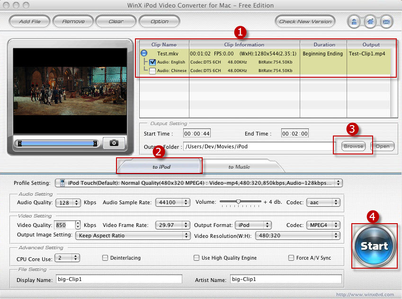The height and width of the screenshot is (299, 402).
Task: Click the Clip Name column header
Action: pos(164,45)
